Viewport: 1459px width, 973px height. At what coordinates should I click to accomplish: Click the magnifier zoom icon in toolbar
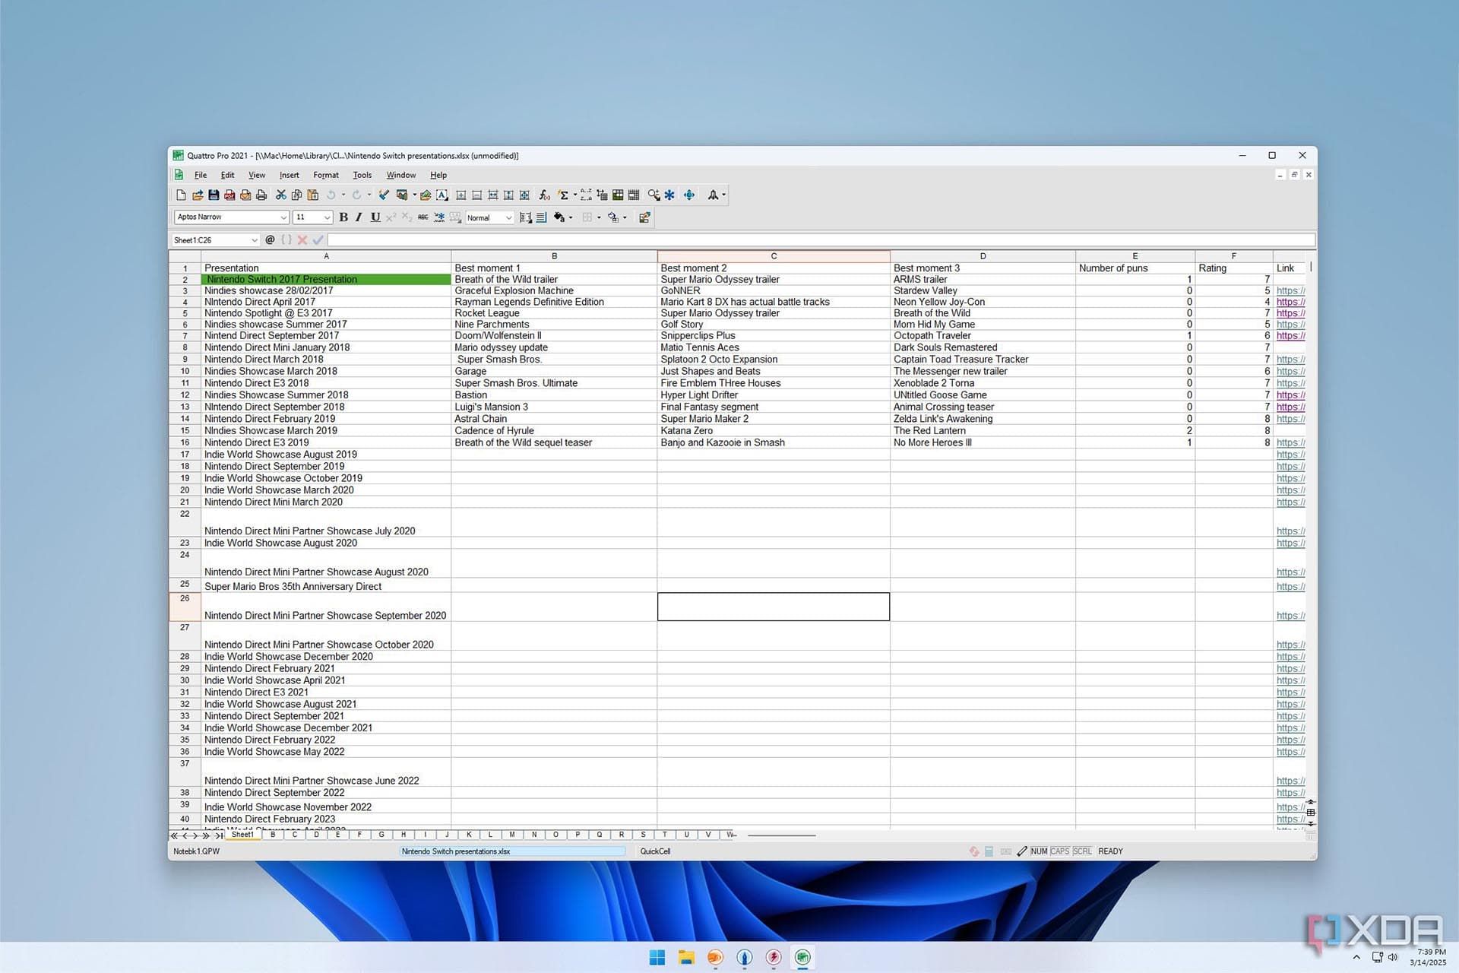pyautogui.click(x=654, y=195)
